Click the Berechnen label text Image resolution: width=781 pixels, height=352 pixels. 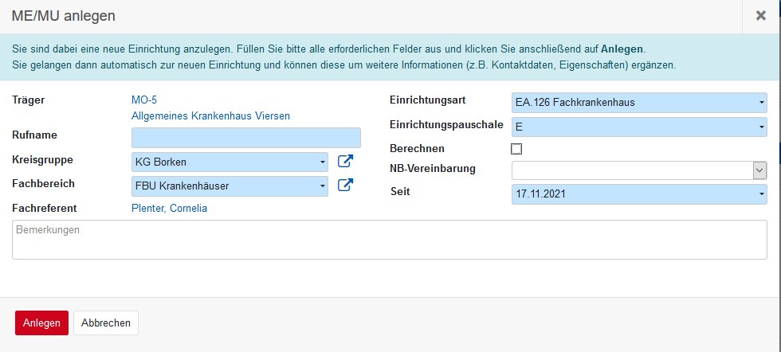(417, 149)
